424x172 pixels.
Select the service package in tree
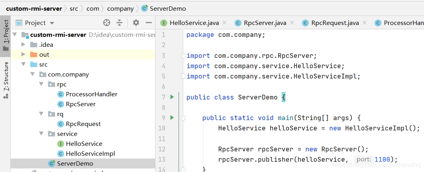[67, 134]
